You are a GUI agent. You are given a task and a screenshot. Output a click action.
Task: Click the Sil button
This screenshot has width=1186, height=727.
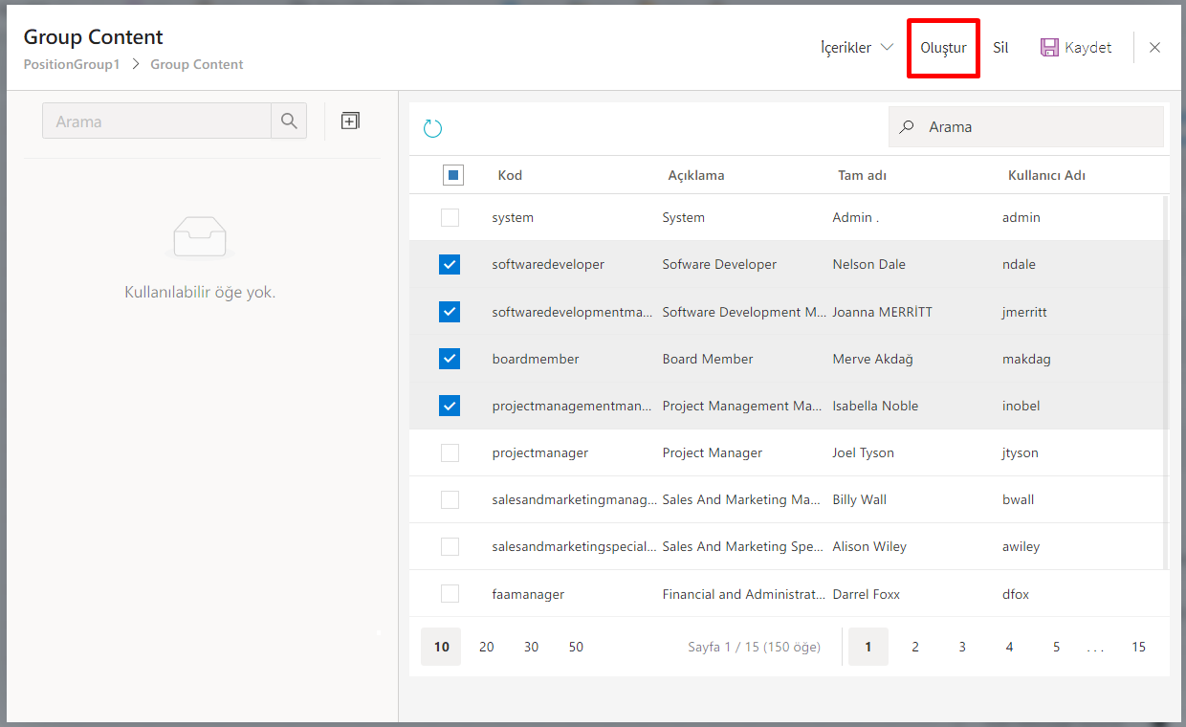pos(1000,48)
